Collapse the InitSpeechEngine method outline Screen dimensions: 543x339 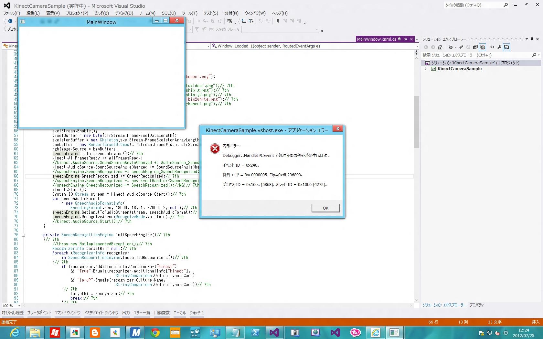click(23, 235)
